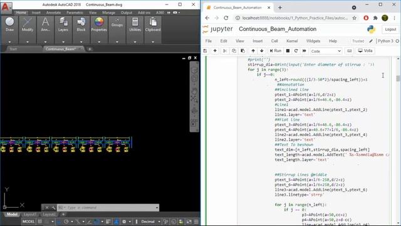
Task: Open the browser extensions puzzle icon
Action: (x=375, y=18)
